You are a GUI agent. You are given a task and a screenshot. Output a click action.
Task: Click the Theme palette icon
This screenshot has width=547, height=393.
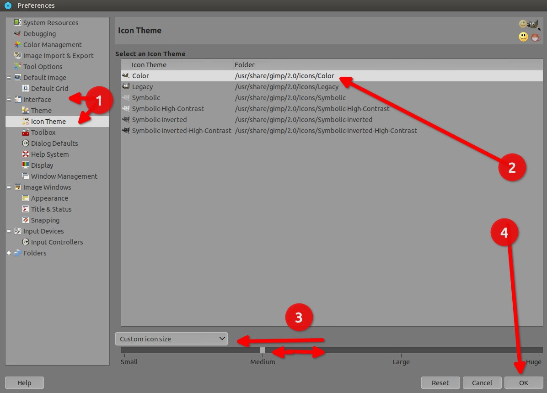[x=26, y=110]
